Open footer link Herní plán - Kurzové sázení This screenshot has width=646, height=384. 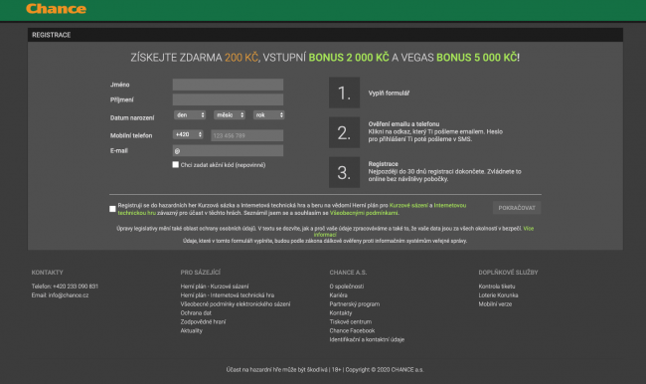tap(215, 287)
